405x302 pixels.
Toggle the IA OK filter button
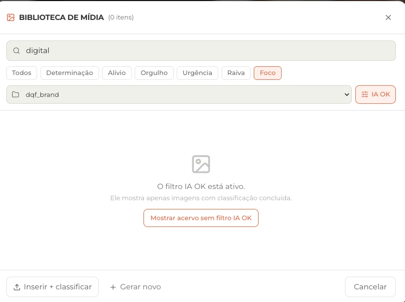(375, 94)
